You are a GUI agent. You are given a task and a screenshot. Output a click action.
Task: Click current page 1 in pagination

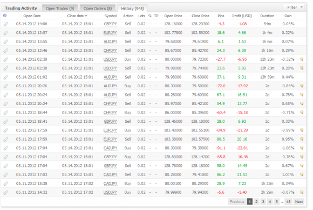coord(249,201)
